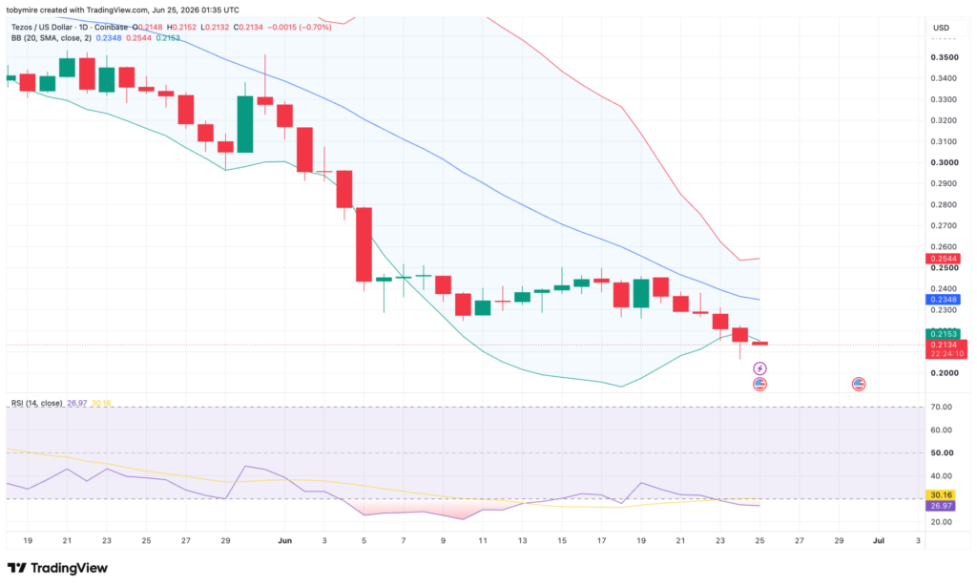977x587 pixels.
Task: Click the 22:24:10 bar countdown label
Action: click(946, 353)
